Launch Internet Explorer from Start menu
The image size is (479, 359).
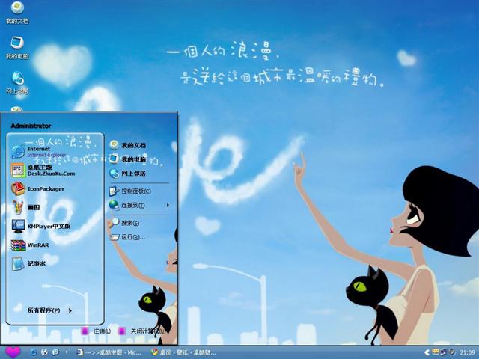[39, 152]
